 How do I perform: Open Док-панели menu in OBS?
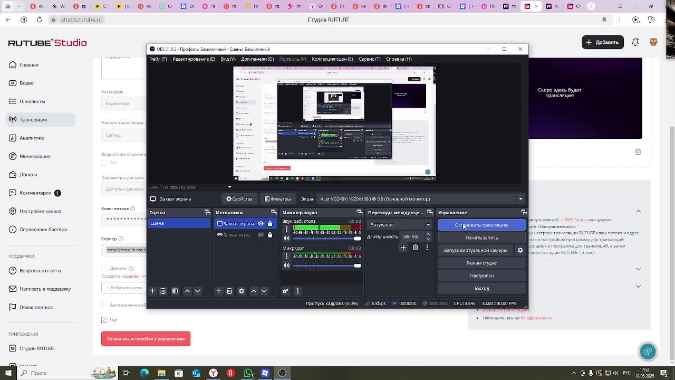tap(257, 59)
